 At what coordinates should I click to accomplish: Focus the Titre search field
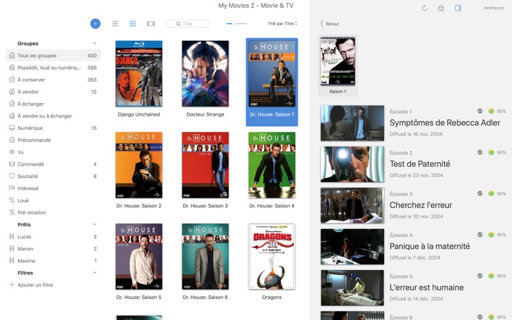click(x=188, y=24)
